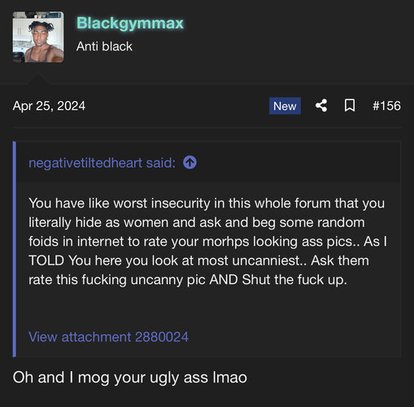Select the 'Anti black' user title
414x407 pixels.
pos(104,46)
